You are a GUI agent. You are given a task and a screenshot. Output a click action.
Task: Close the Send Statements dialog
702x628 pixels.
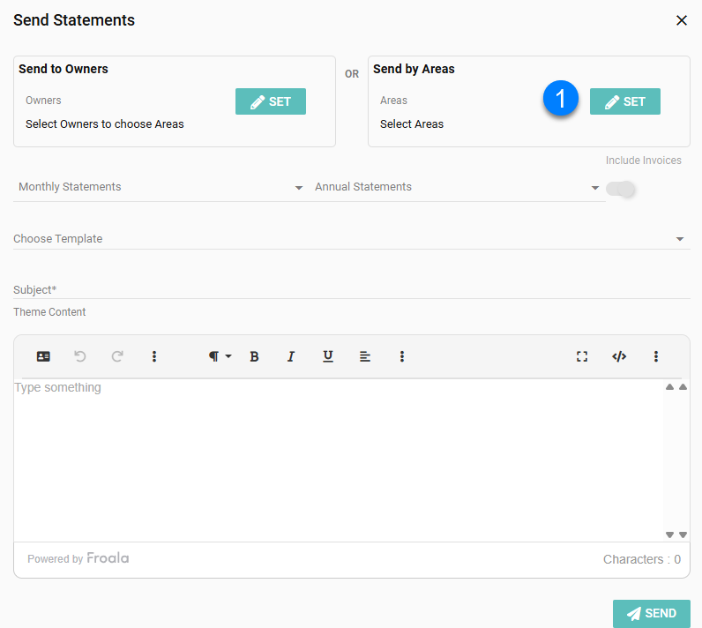[681, 20]
